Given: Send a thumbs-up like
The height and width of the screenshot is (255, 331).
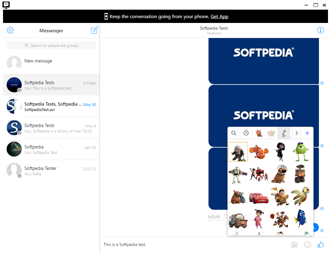Looking at the screenshot, I should click(x=321, y=244).
